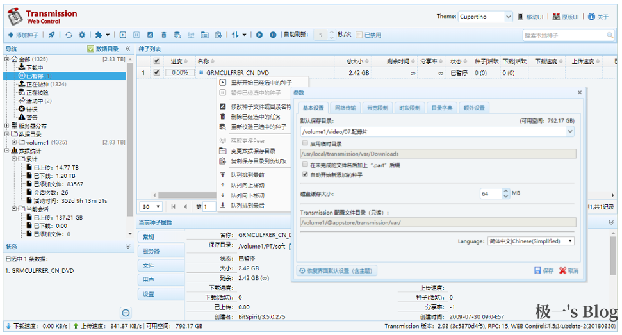The height and width of the screenshot is (335, 622).
Task: Click the toolbar start-selected-torrents play box icon
Action: [123, 35]
